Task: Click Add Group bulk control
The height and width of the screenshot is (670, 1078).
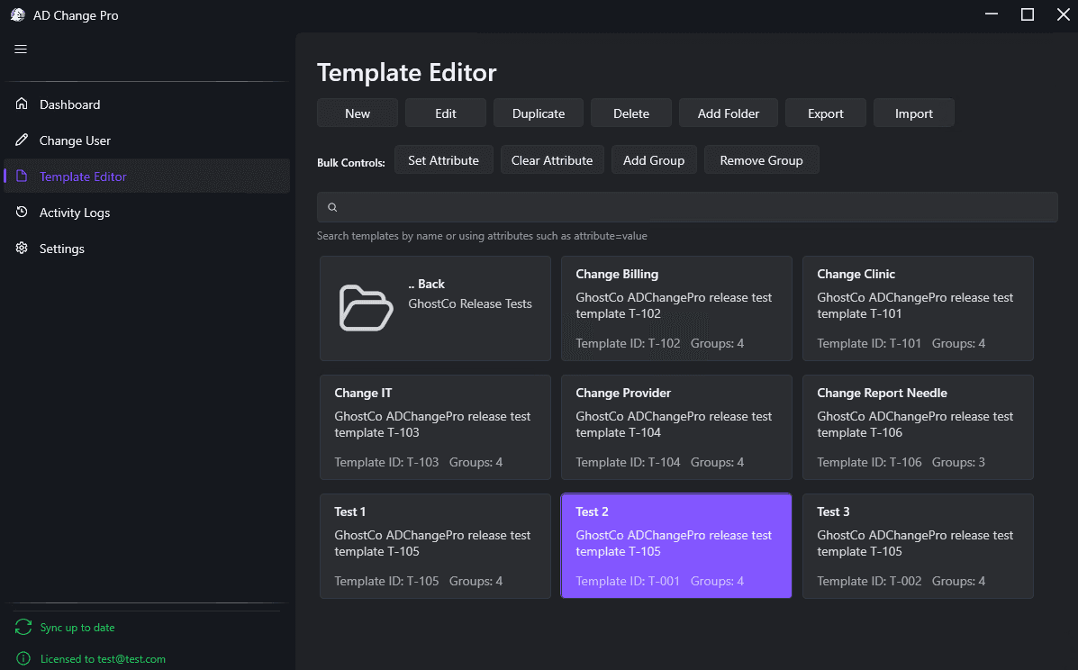Action: [654, 160]
